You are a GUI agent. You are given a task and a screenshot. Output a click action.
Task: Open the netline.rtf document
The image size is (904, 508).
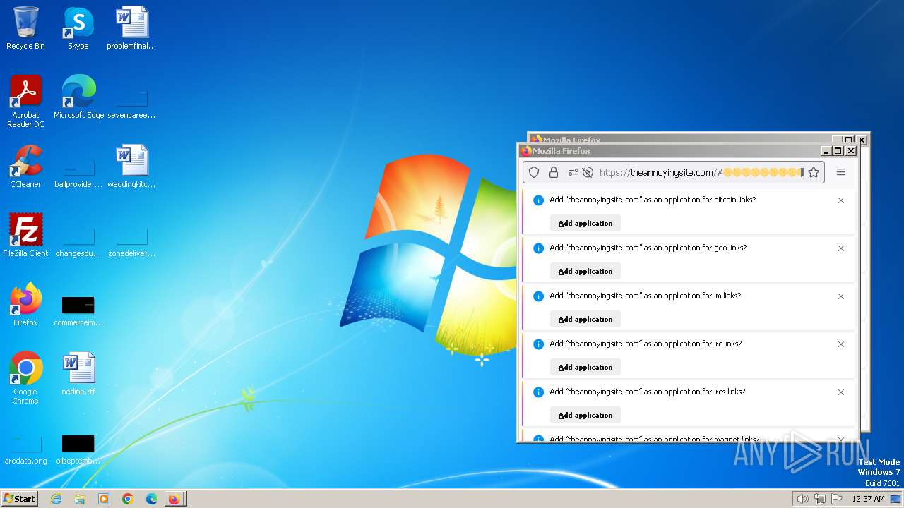pos(78,374)
